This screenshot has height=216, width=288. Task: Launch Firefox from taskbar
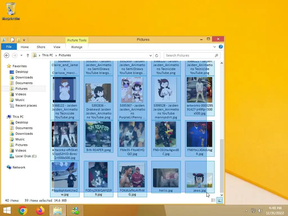[40, 210]
